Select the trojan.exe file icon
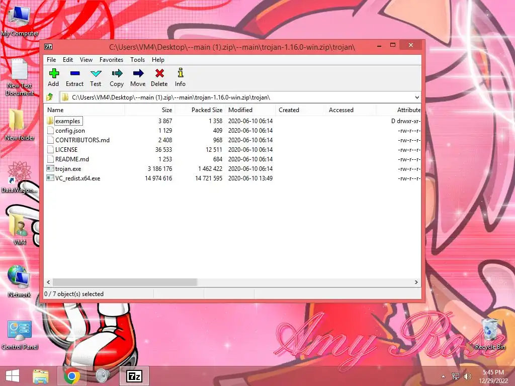Viewport: 515px width, 386px height. coord(50,168)
